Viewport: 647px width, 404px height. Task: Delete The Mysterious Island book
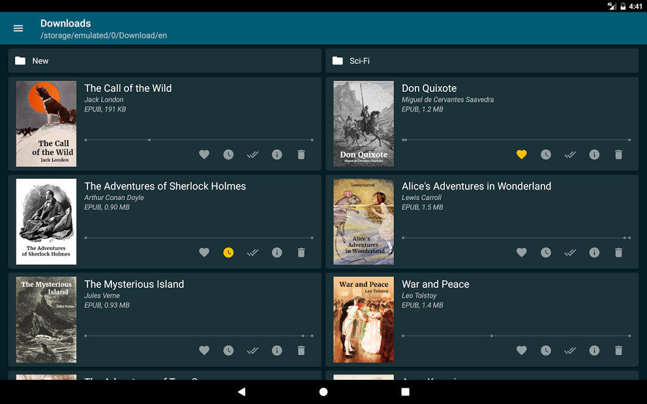[301, 351]
